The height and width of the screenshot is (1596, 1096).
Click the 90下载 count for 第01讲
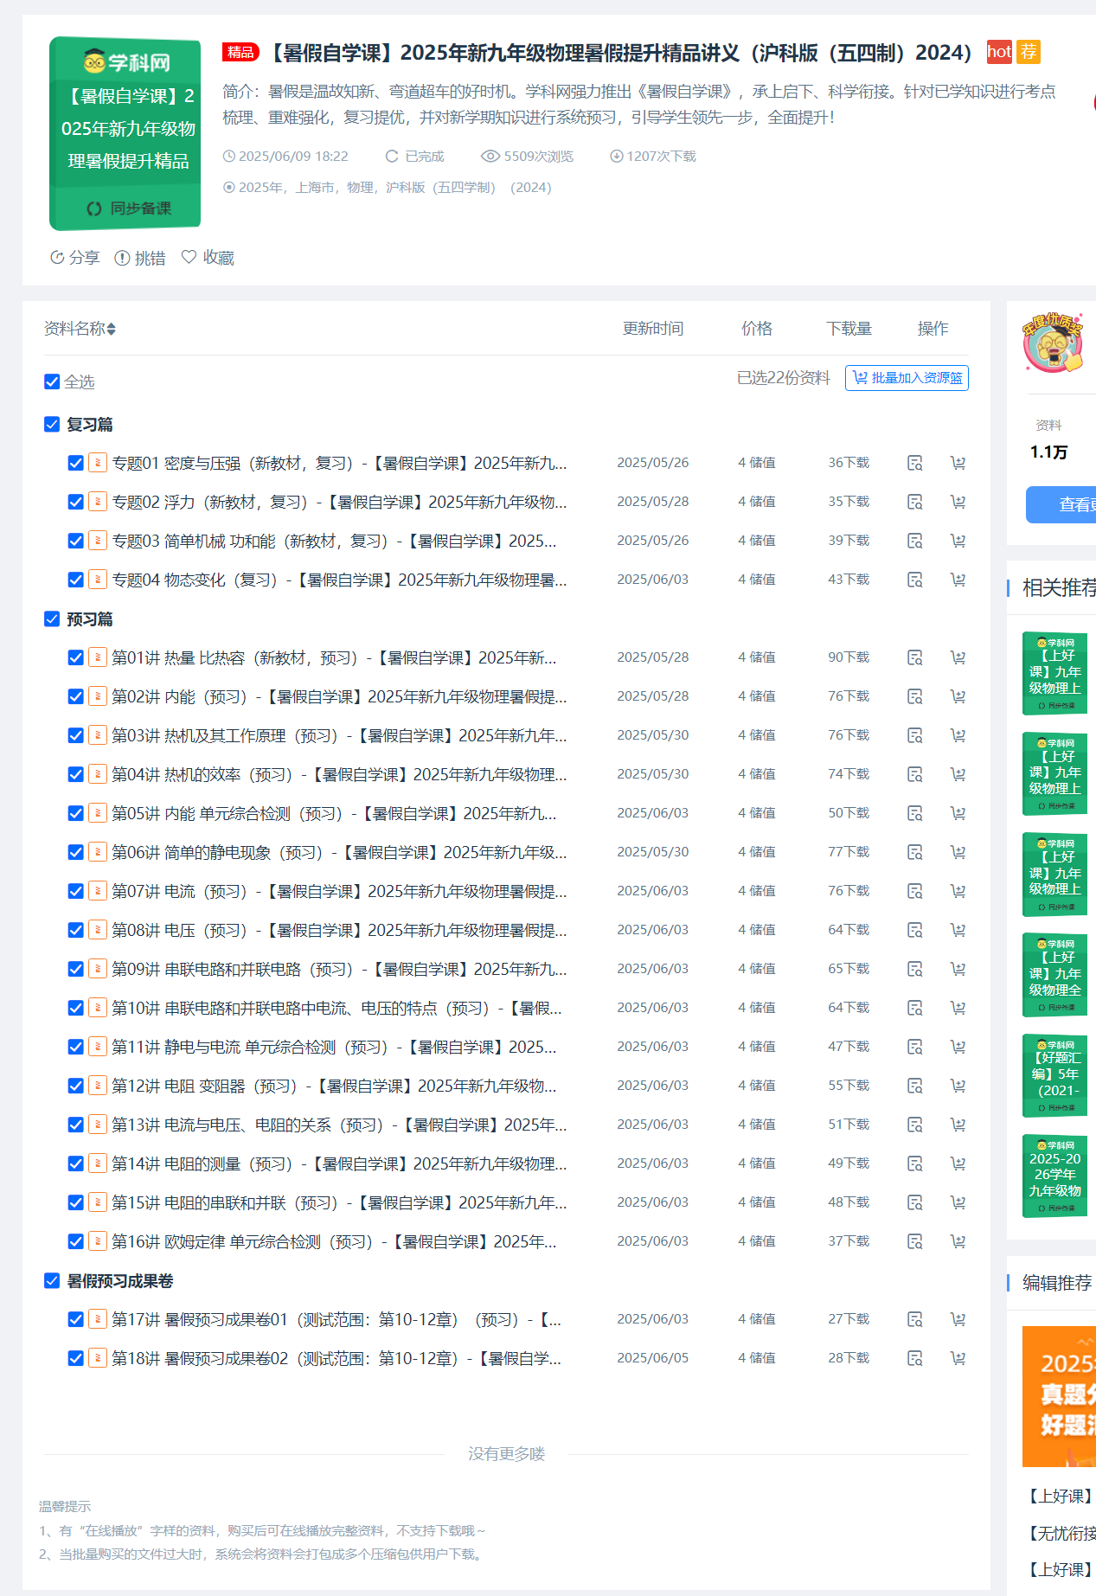point(849,657)
